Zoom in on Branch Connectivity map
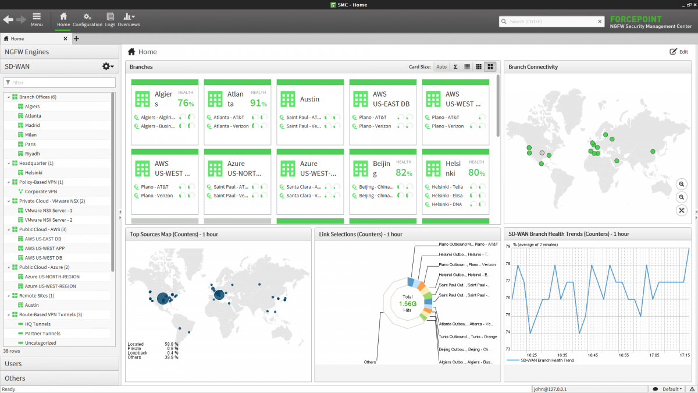Viewport: 698px width, 393px height. pyautogui.click(x=682, y=184)
